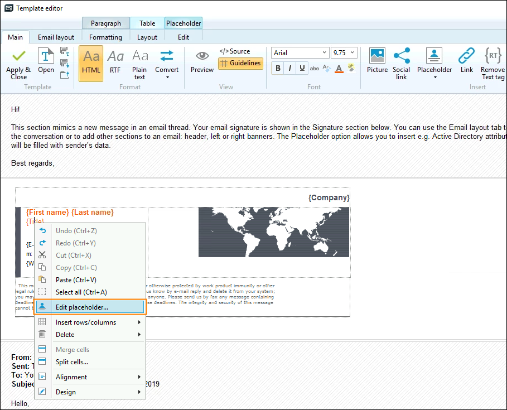Expand the Convert dropdown arrow
The image size is (507, 410).
[167, 78]
